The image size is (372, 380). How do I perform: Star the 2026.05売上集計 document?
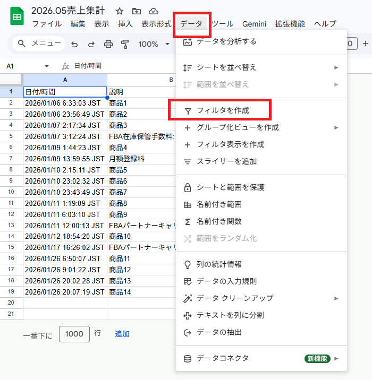120,11
